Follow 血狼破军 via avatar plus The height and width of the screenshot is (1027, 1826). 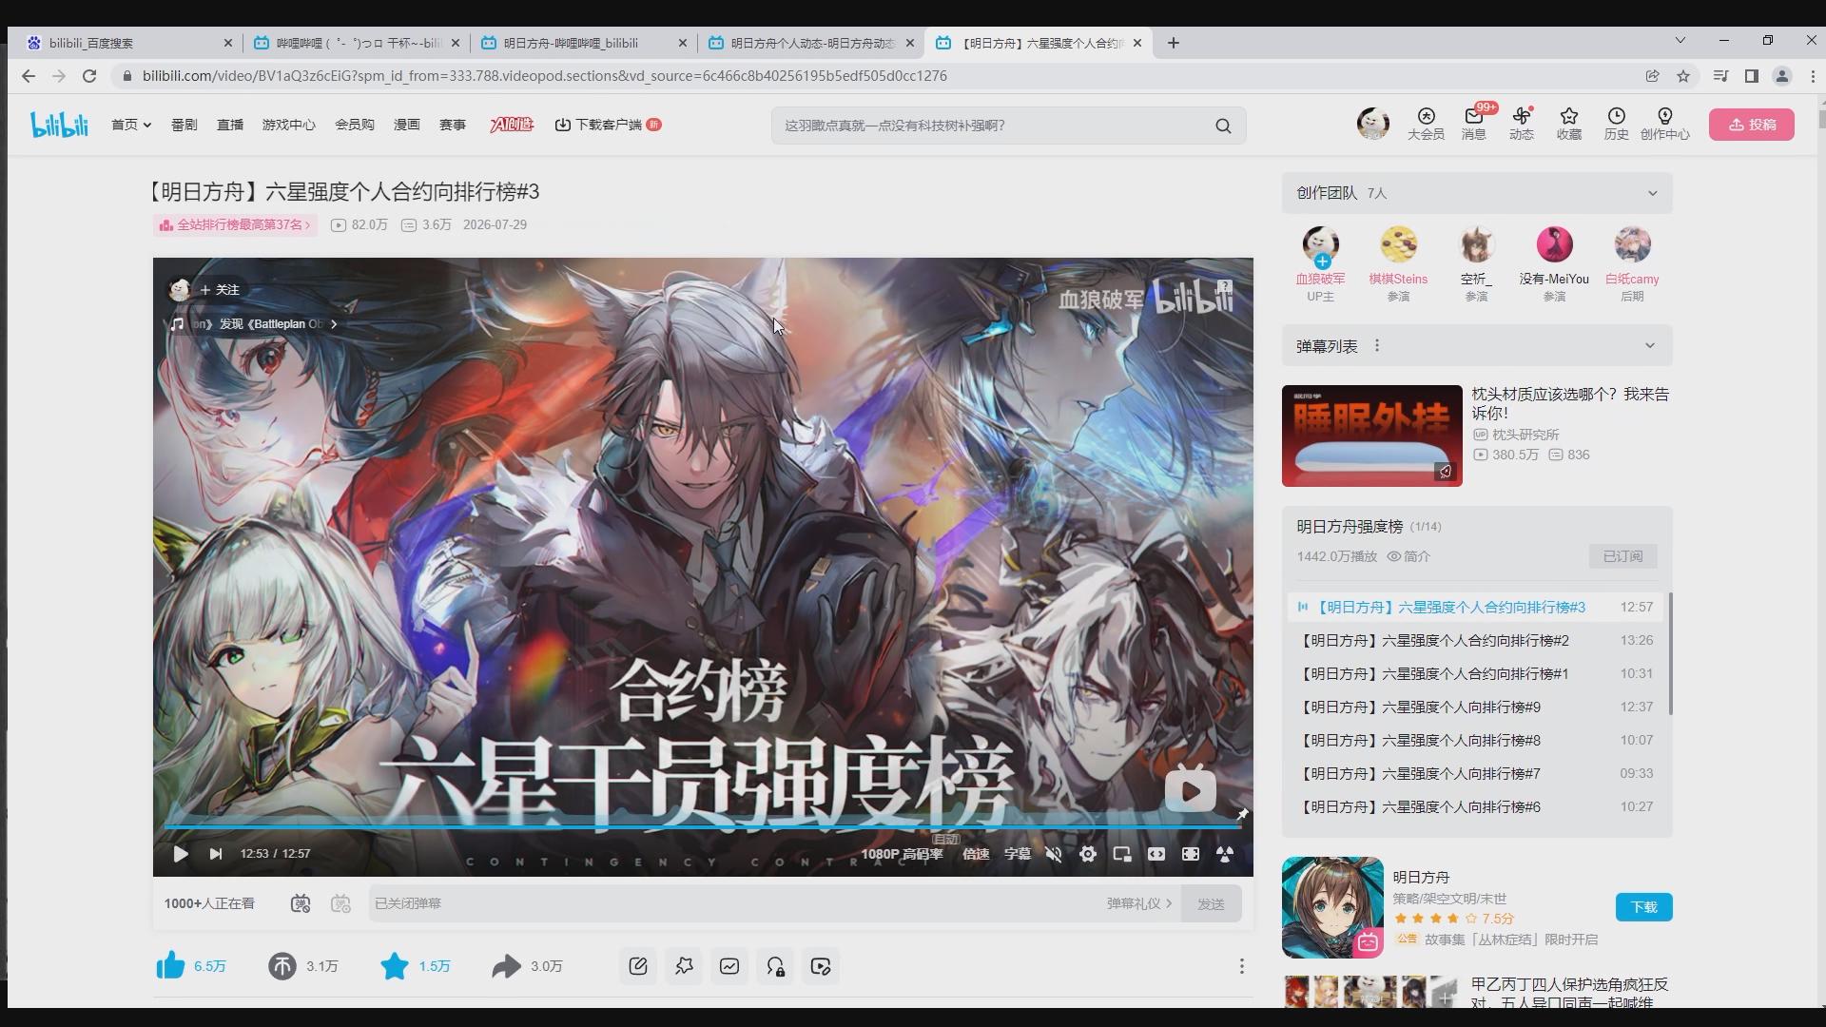click(x=1322, y=261)
